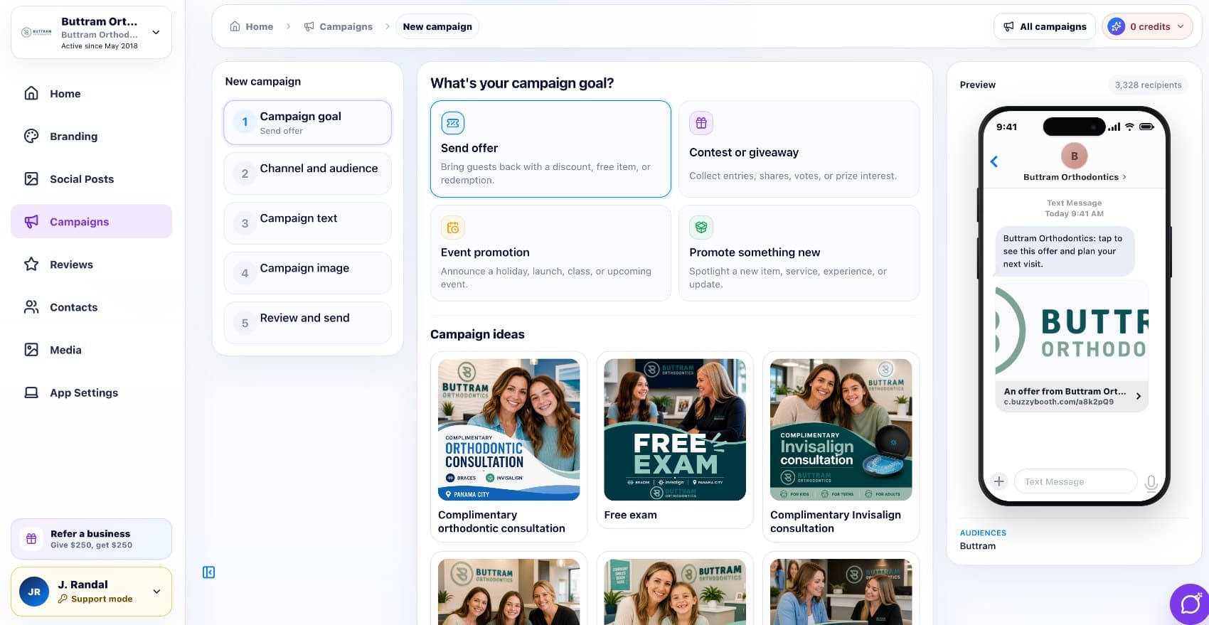Click the Support mode label
1209x625 pixels.
[102, 599]
